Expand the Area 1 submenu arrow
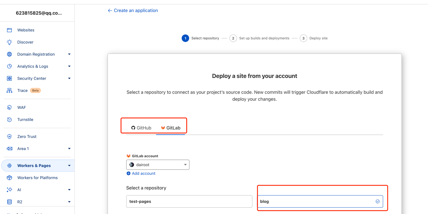This screenshot has height=214, width=428. (x=69, y=149)
